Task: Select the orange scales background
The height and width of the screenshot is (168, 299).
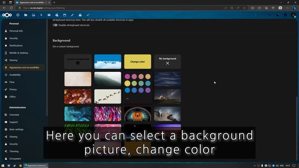Action: 78,97
